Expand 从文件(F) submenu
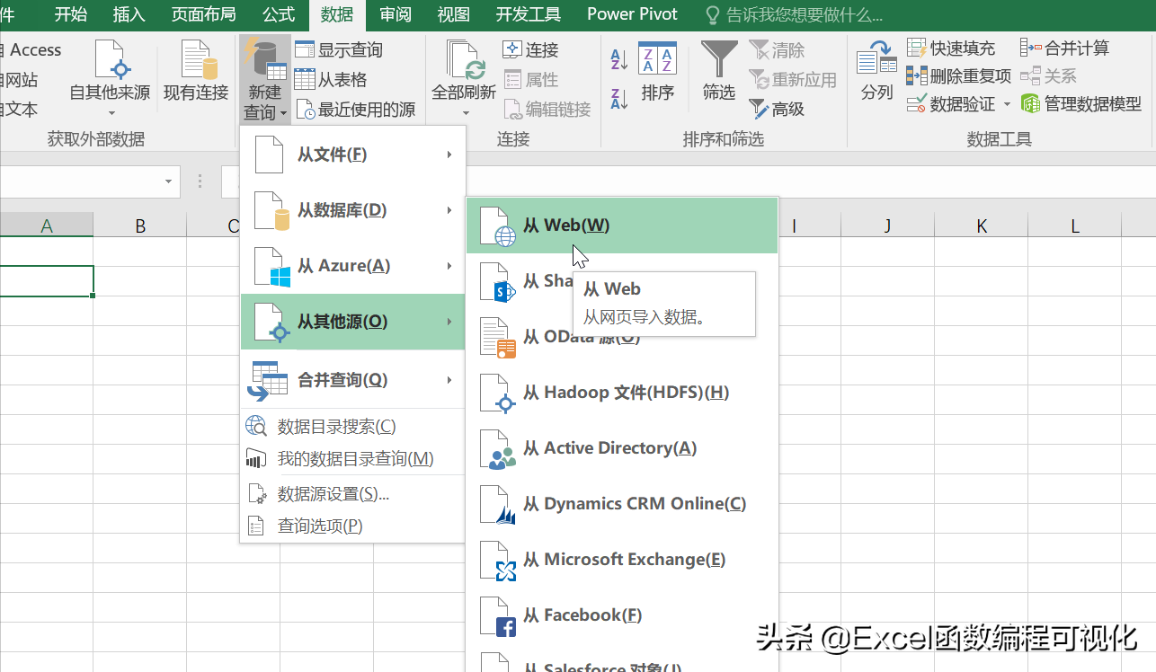1156x672 pixels. point(352,155)
